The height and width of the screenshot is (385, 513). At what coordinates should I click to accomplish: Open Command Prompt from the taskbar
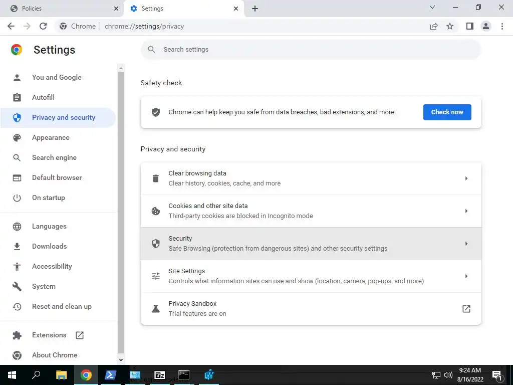coord(184,375)
